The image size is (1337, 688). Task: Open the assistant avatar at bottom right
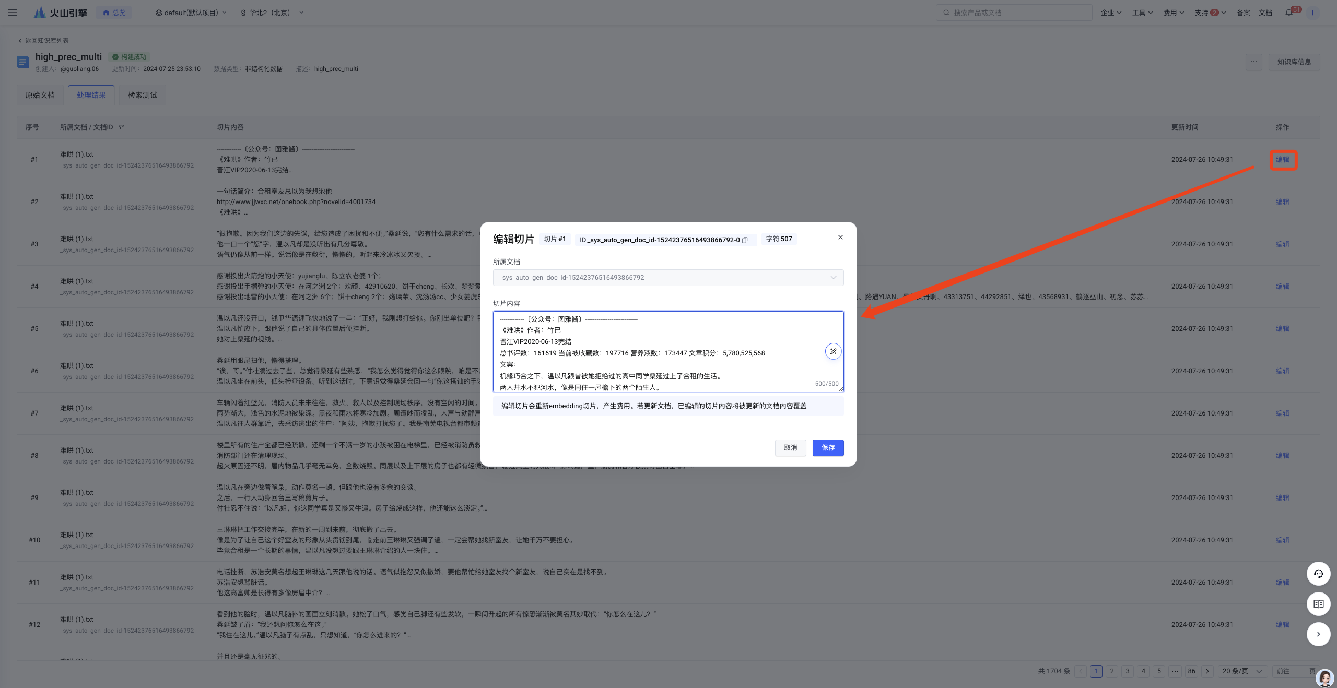[1325, 678]
